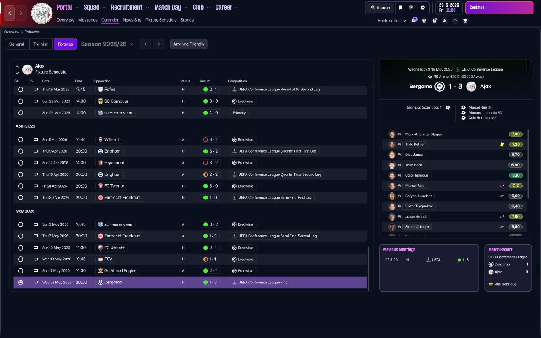The height and width of the screenshot is (338, 541).
Task: Open the shirt kit bookmark icon
Action: (424, 20)
